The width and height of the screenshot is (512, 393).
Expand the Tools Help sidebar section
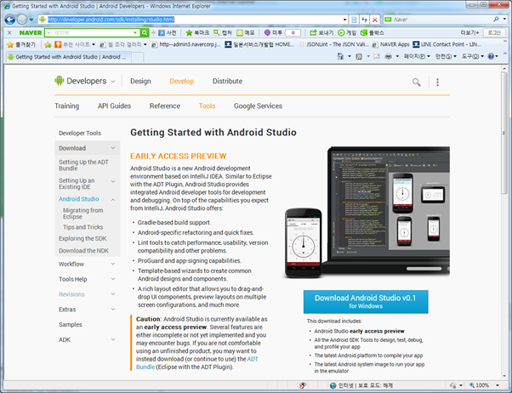(113, 279)
